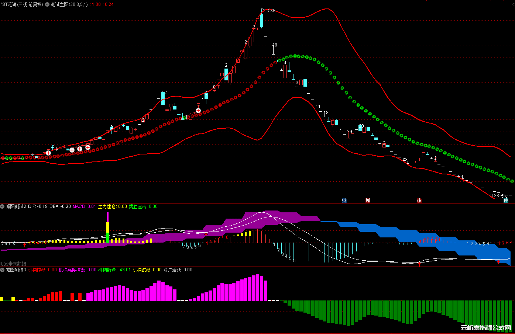Viewport: 515px width, 334px height.
Task: Open the 幅图测试3 panel dropdown arrow
Action: click(3, 270)
